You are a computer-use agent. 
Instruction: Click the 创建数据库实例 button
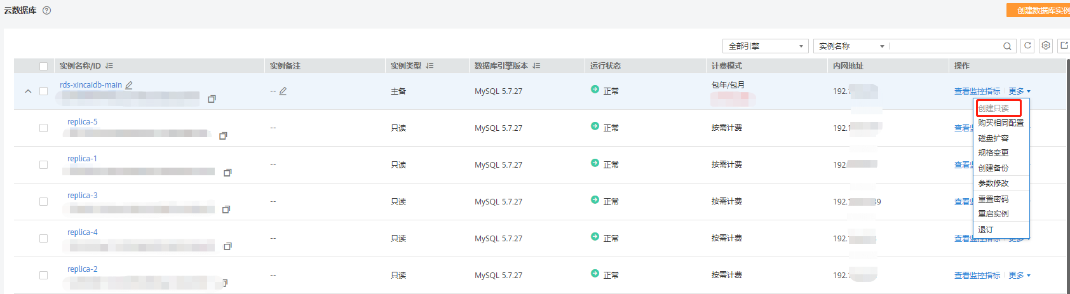pyautogui.click(x=1038, y=10)
